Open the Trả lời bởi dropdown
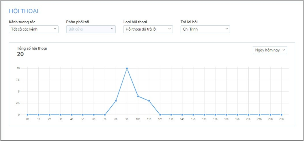The height and width of the screenshot is (141, 304). [205, 29]
